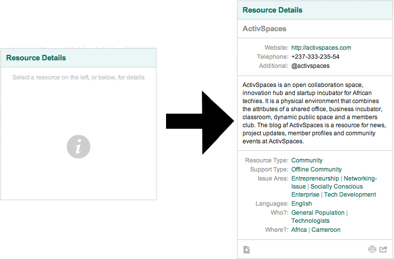Select the Cameroon location link
The image size is (394, 259).
point(326,230)
